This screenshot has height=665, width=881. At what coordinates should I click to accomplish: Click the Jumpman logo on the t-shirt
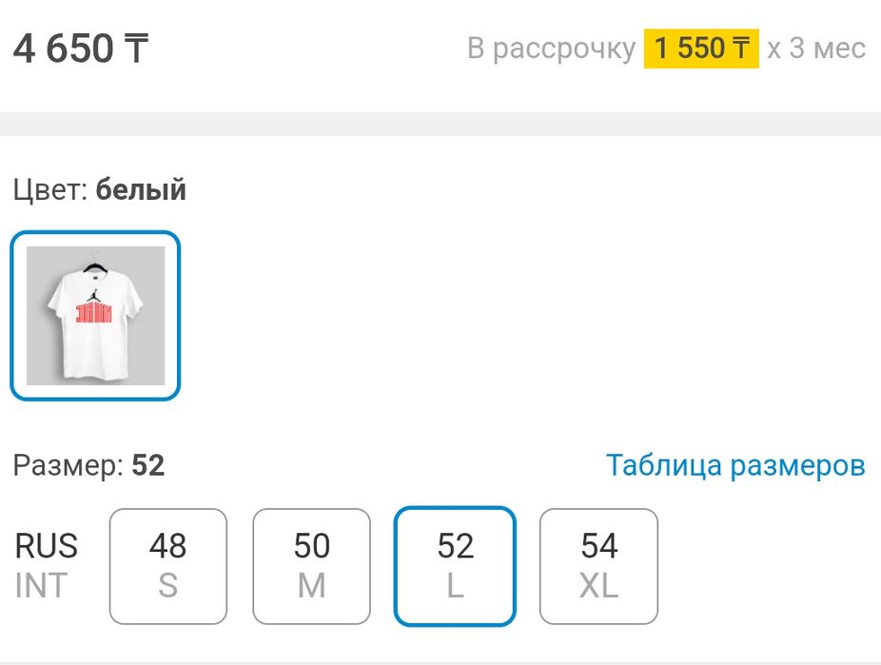coord(92,294)
